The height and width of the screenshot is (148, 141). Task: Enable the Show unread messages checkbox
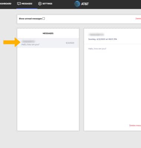44,18
